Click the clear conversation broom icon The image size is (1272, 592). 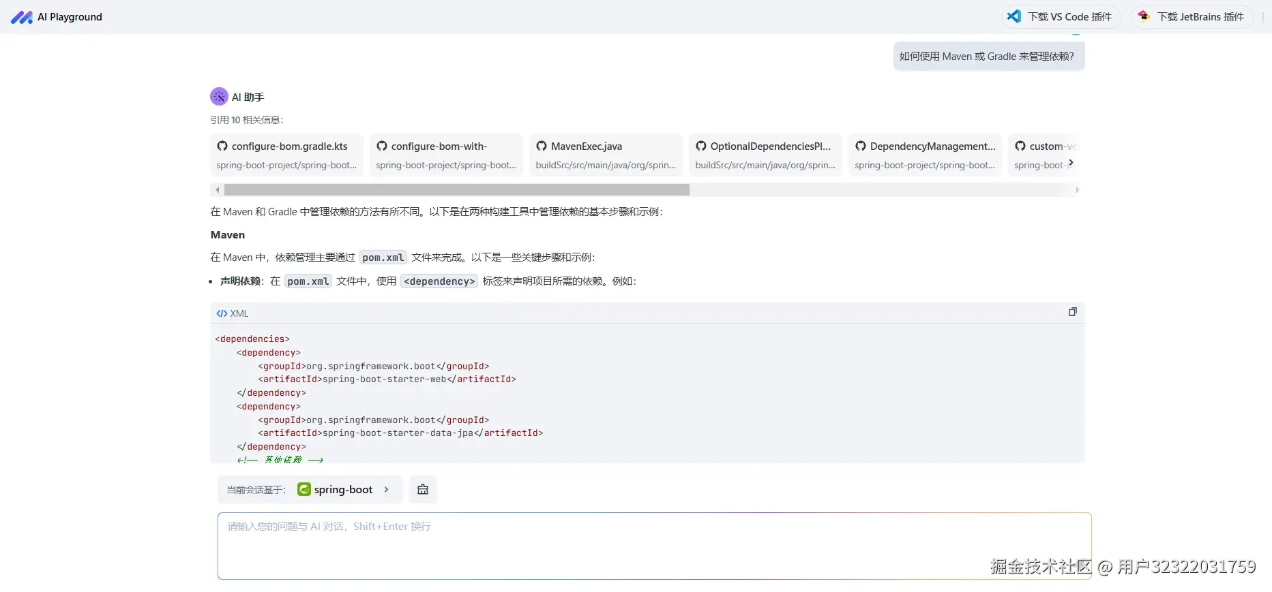point(423,489)
